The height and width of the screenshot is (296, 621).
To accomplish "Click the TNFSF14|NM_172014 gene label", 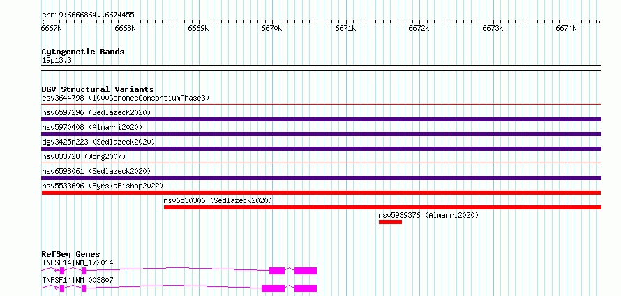I will [x=77, y=262].
